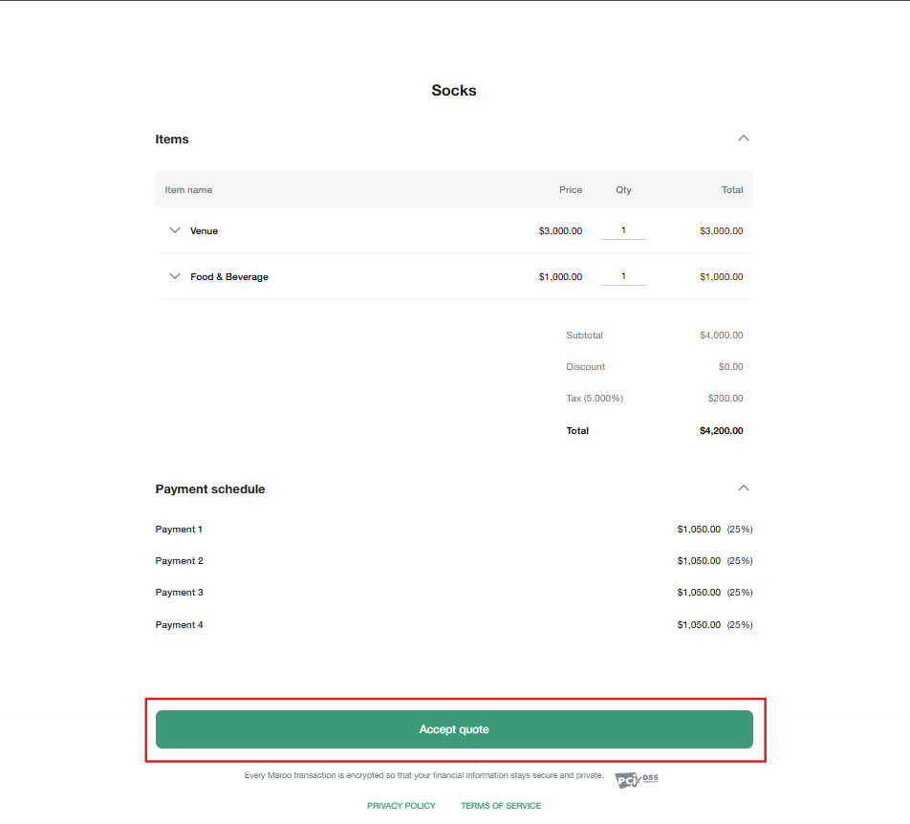Click the Total column header
The height and width of the screenshot is (824, 910).
pyautogui.click(x=732, y=190)
